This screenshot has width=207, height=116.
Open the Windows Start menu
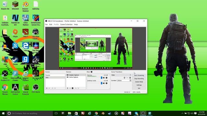point(3,113)
